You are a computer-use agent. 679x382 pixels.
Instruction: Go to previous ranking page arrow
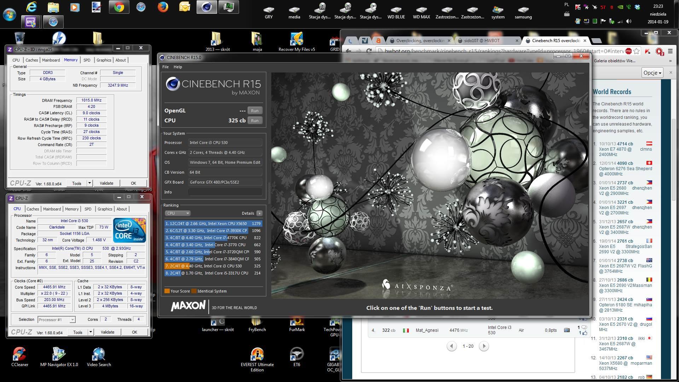[452, 346]
